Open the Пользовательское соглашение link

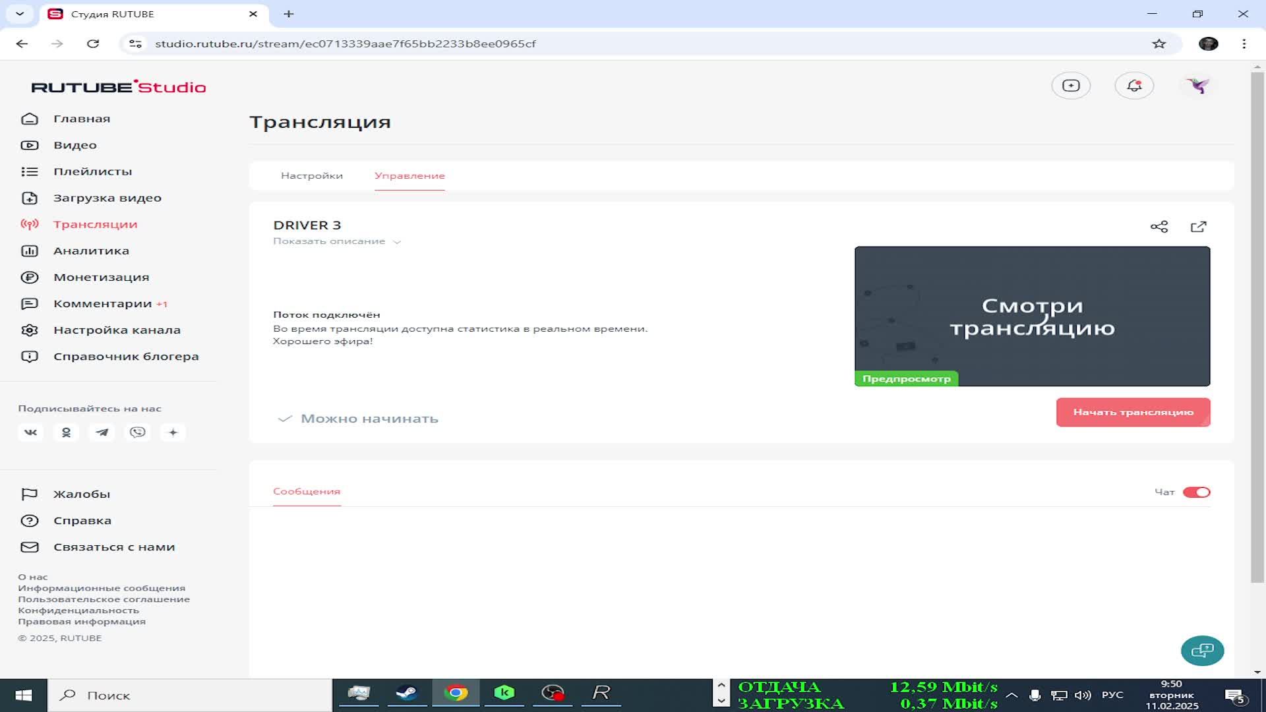pyautogui.click(x=104, y=599)
